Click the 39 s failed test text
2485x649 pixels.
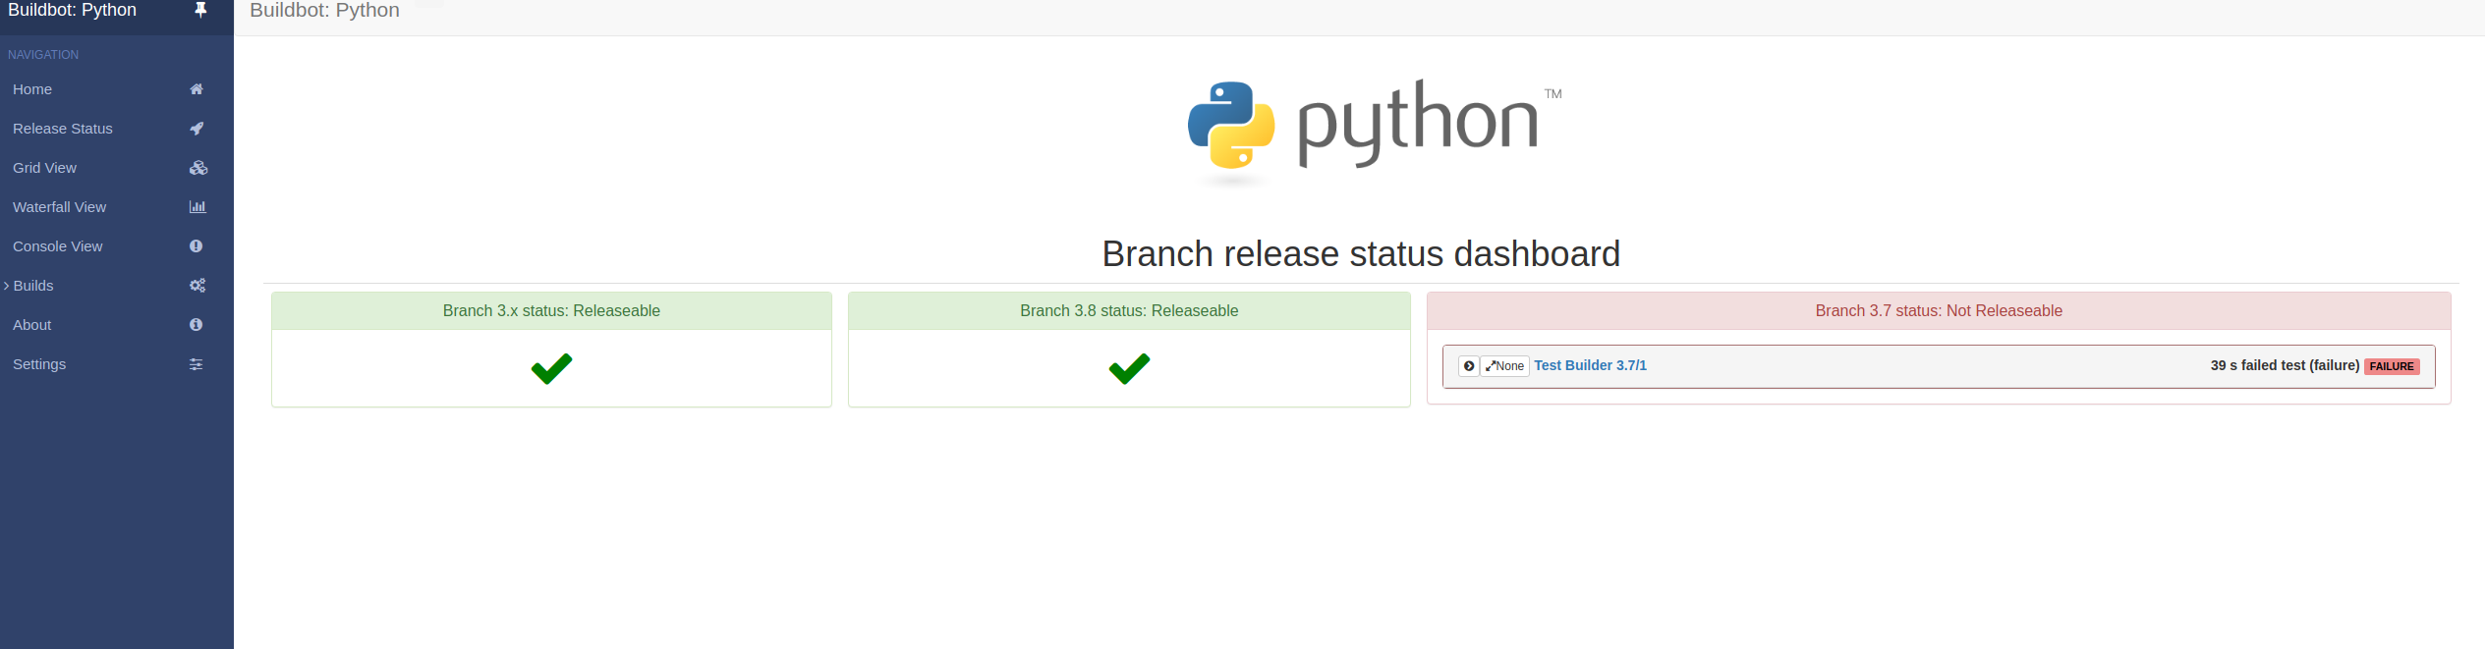(2284, 365)
